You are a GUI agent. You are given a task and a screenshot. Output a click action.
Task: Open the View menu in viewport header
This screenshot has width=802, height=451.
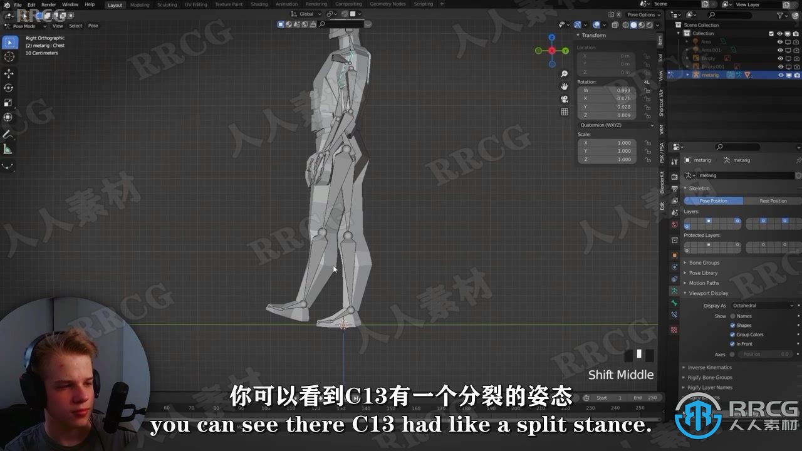coord(58,26)
